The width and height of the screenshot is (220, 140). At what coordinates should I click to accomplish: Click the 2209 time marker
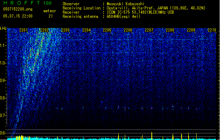tap(191, 30)
